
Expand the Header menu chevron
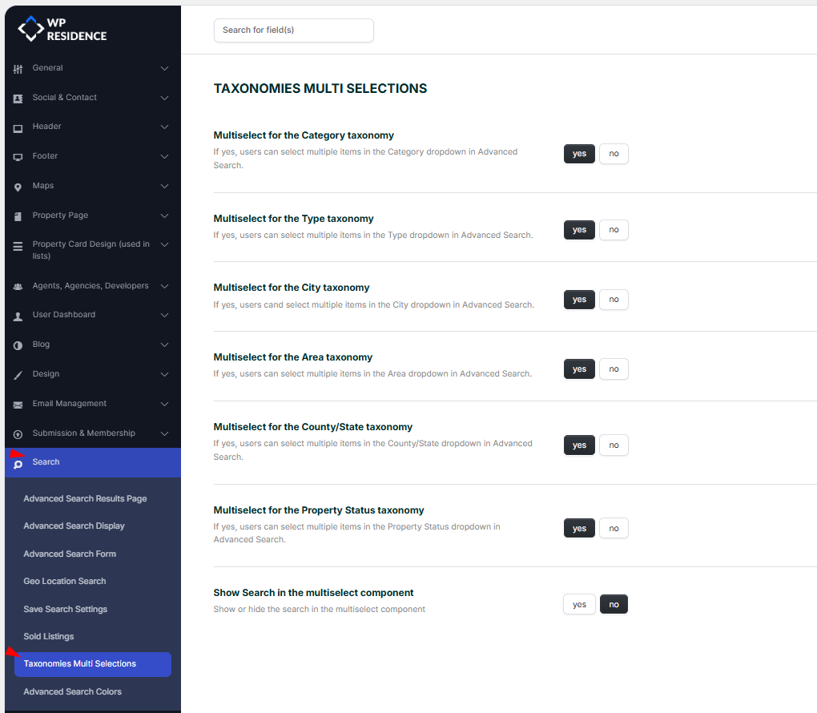click(164, 127)
